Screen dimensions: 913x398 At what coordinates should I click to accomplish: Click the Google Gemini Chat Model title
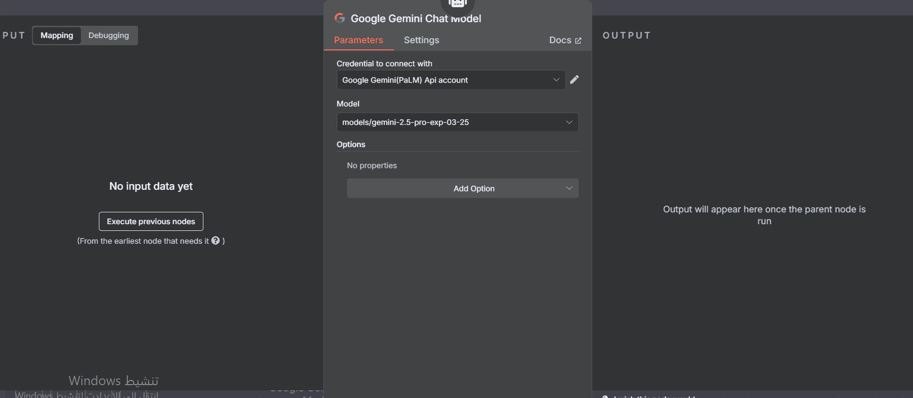pyautogui.click(x=416, y=19)
